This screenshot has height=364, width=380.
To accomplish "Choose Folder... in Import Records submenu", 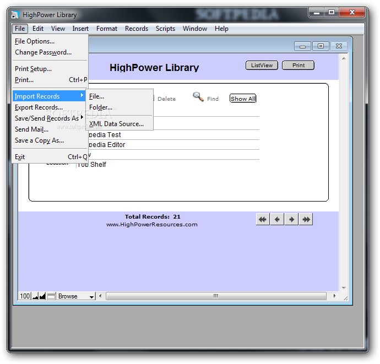I will tap(120, 107).
